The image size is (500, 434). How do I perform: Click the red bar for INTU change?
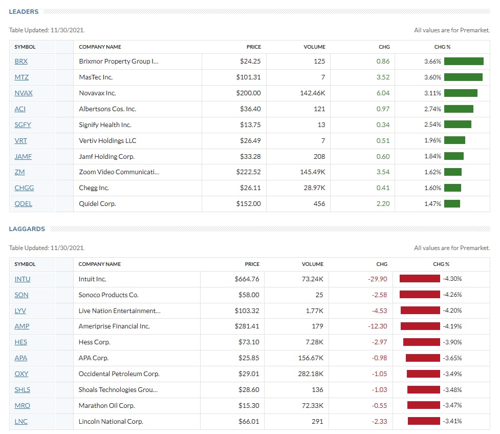pyautogui.click(x=420, y=278)
